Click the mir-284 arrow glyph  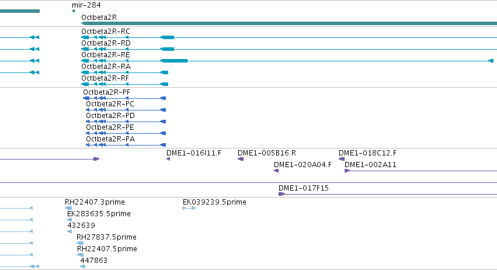(73, 11)
